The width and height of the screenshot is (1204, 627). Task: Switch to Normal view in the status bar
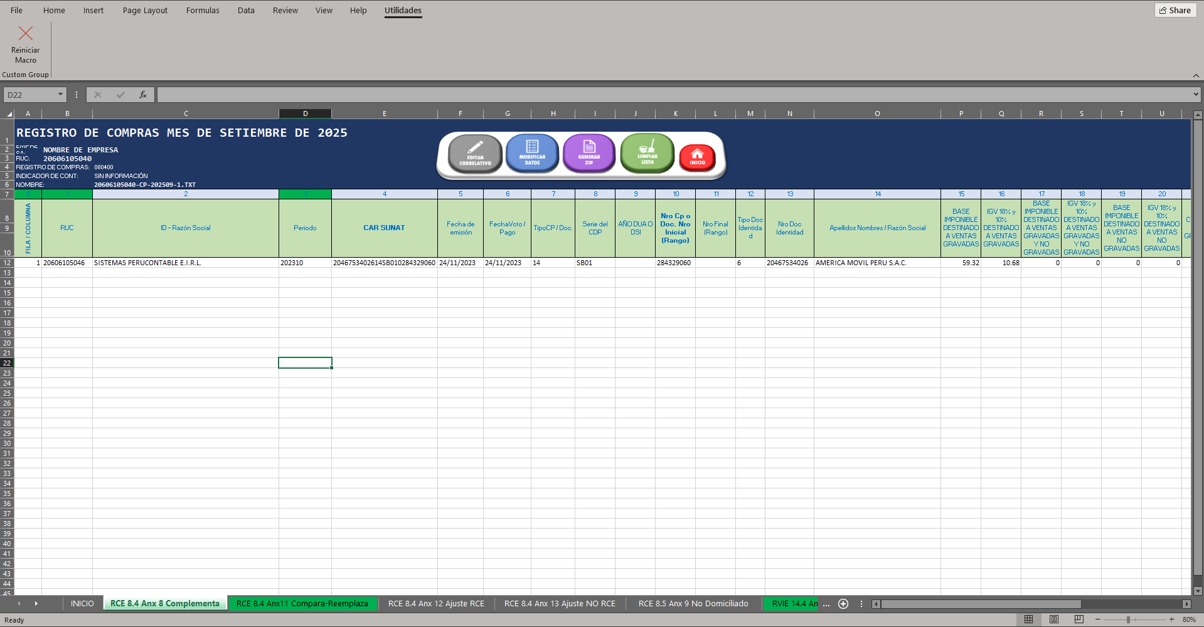[1028, 619]
